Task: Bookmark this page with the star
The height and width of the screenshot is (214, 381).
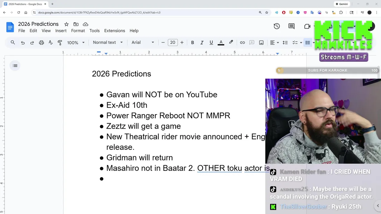Action: click(267, 12)
